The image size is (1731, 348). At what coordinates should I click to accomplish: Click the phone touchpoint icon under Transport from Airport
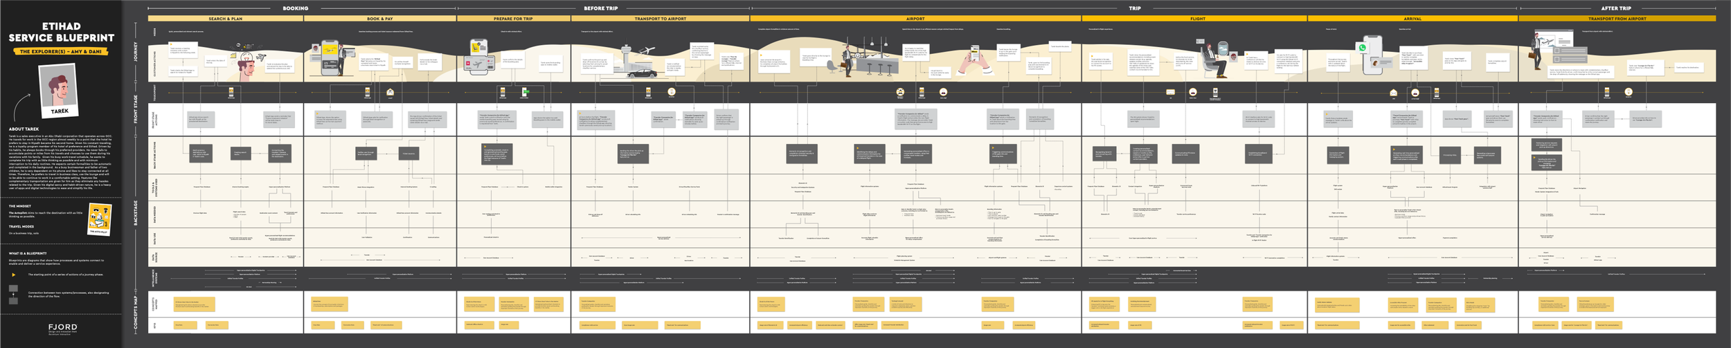click(1607, 91)
